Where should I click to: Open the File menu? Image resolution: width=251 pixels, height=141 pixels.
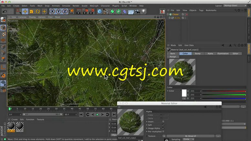[3, 6]
